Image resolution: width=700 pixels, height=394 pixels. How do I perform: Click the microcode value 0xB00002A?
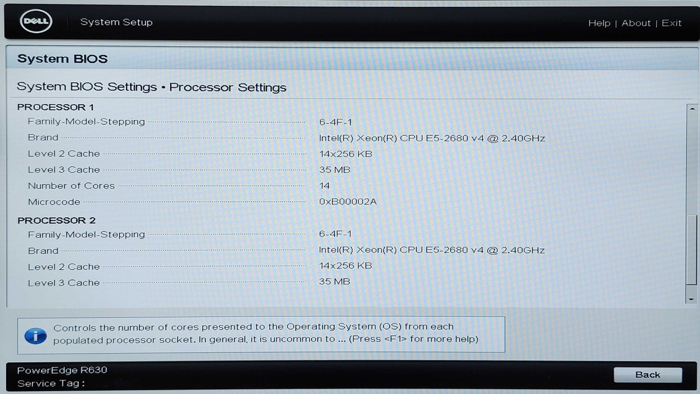[x=347, y=202]
